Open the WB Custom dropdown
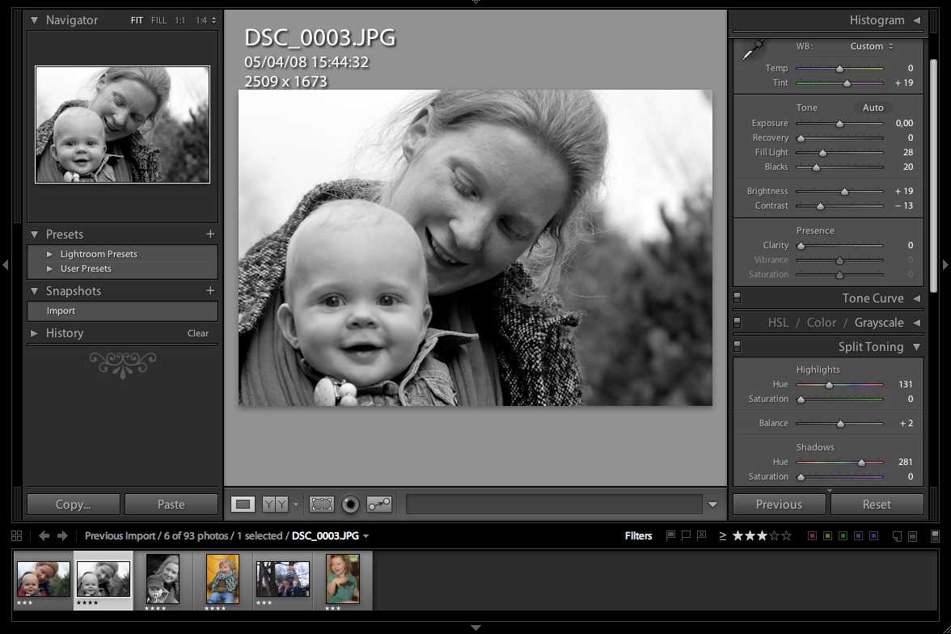This screenshot has height=634, width=951. (x=871, y=46)
